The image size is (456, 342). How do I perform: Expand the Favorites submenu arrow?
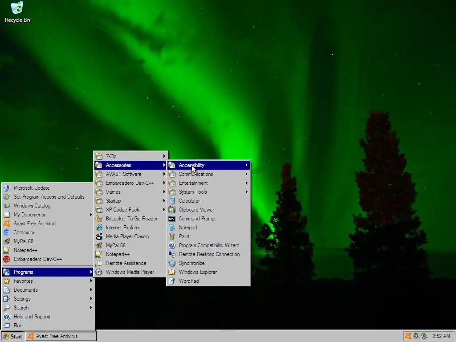(91, 281)
